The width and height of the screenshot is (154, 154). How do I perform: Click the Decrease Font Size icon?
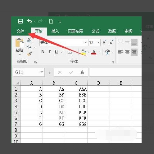[x=111, y=42]
